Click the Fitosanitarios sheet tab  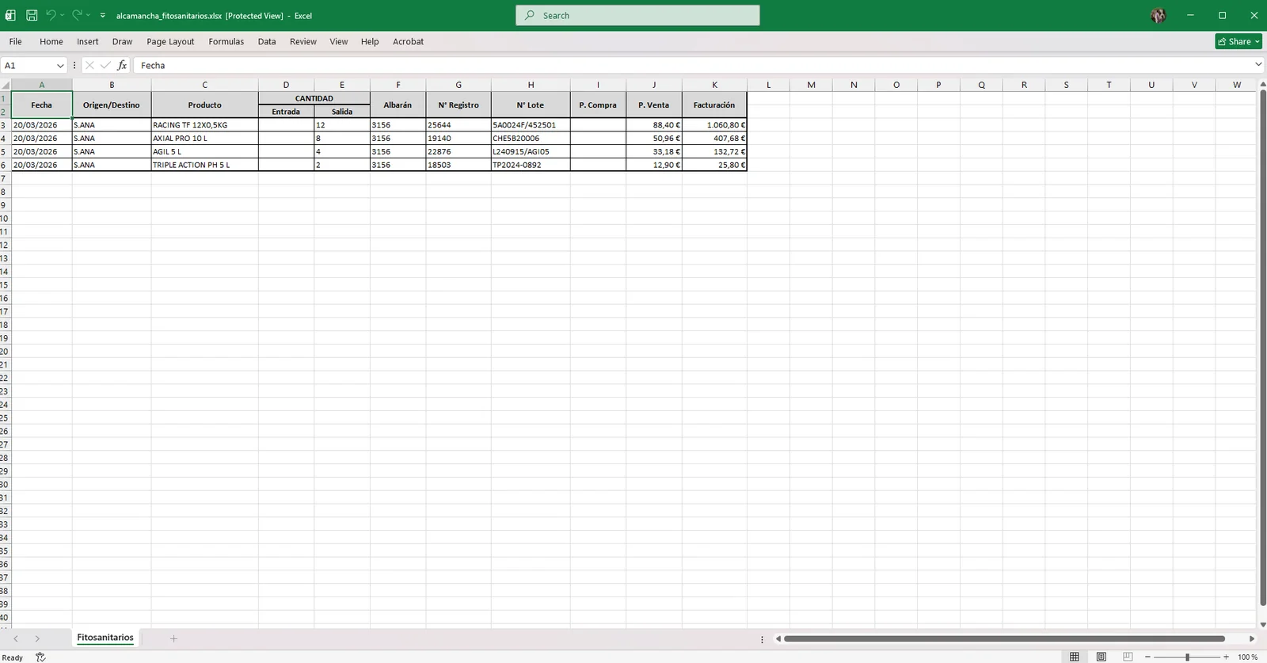tap(105, 638)
